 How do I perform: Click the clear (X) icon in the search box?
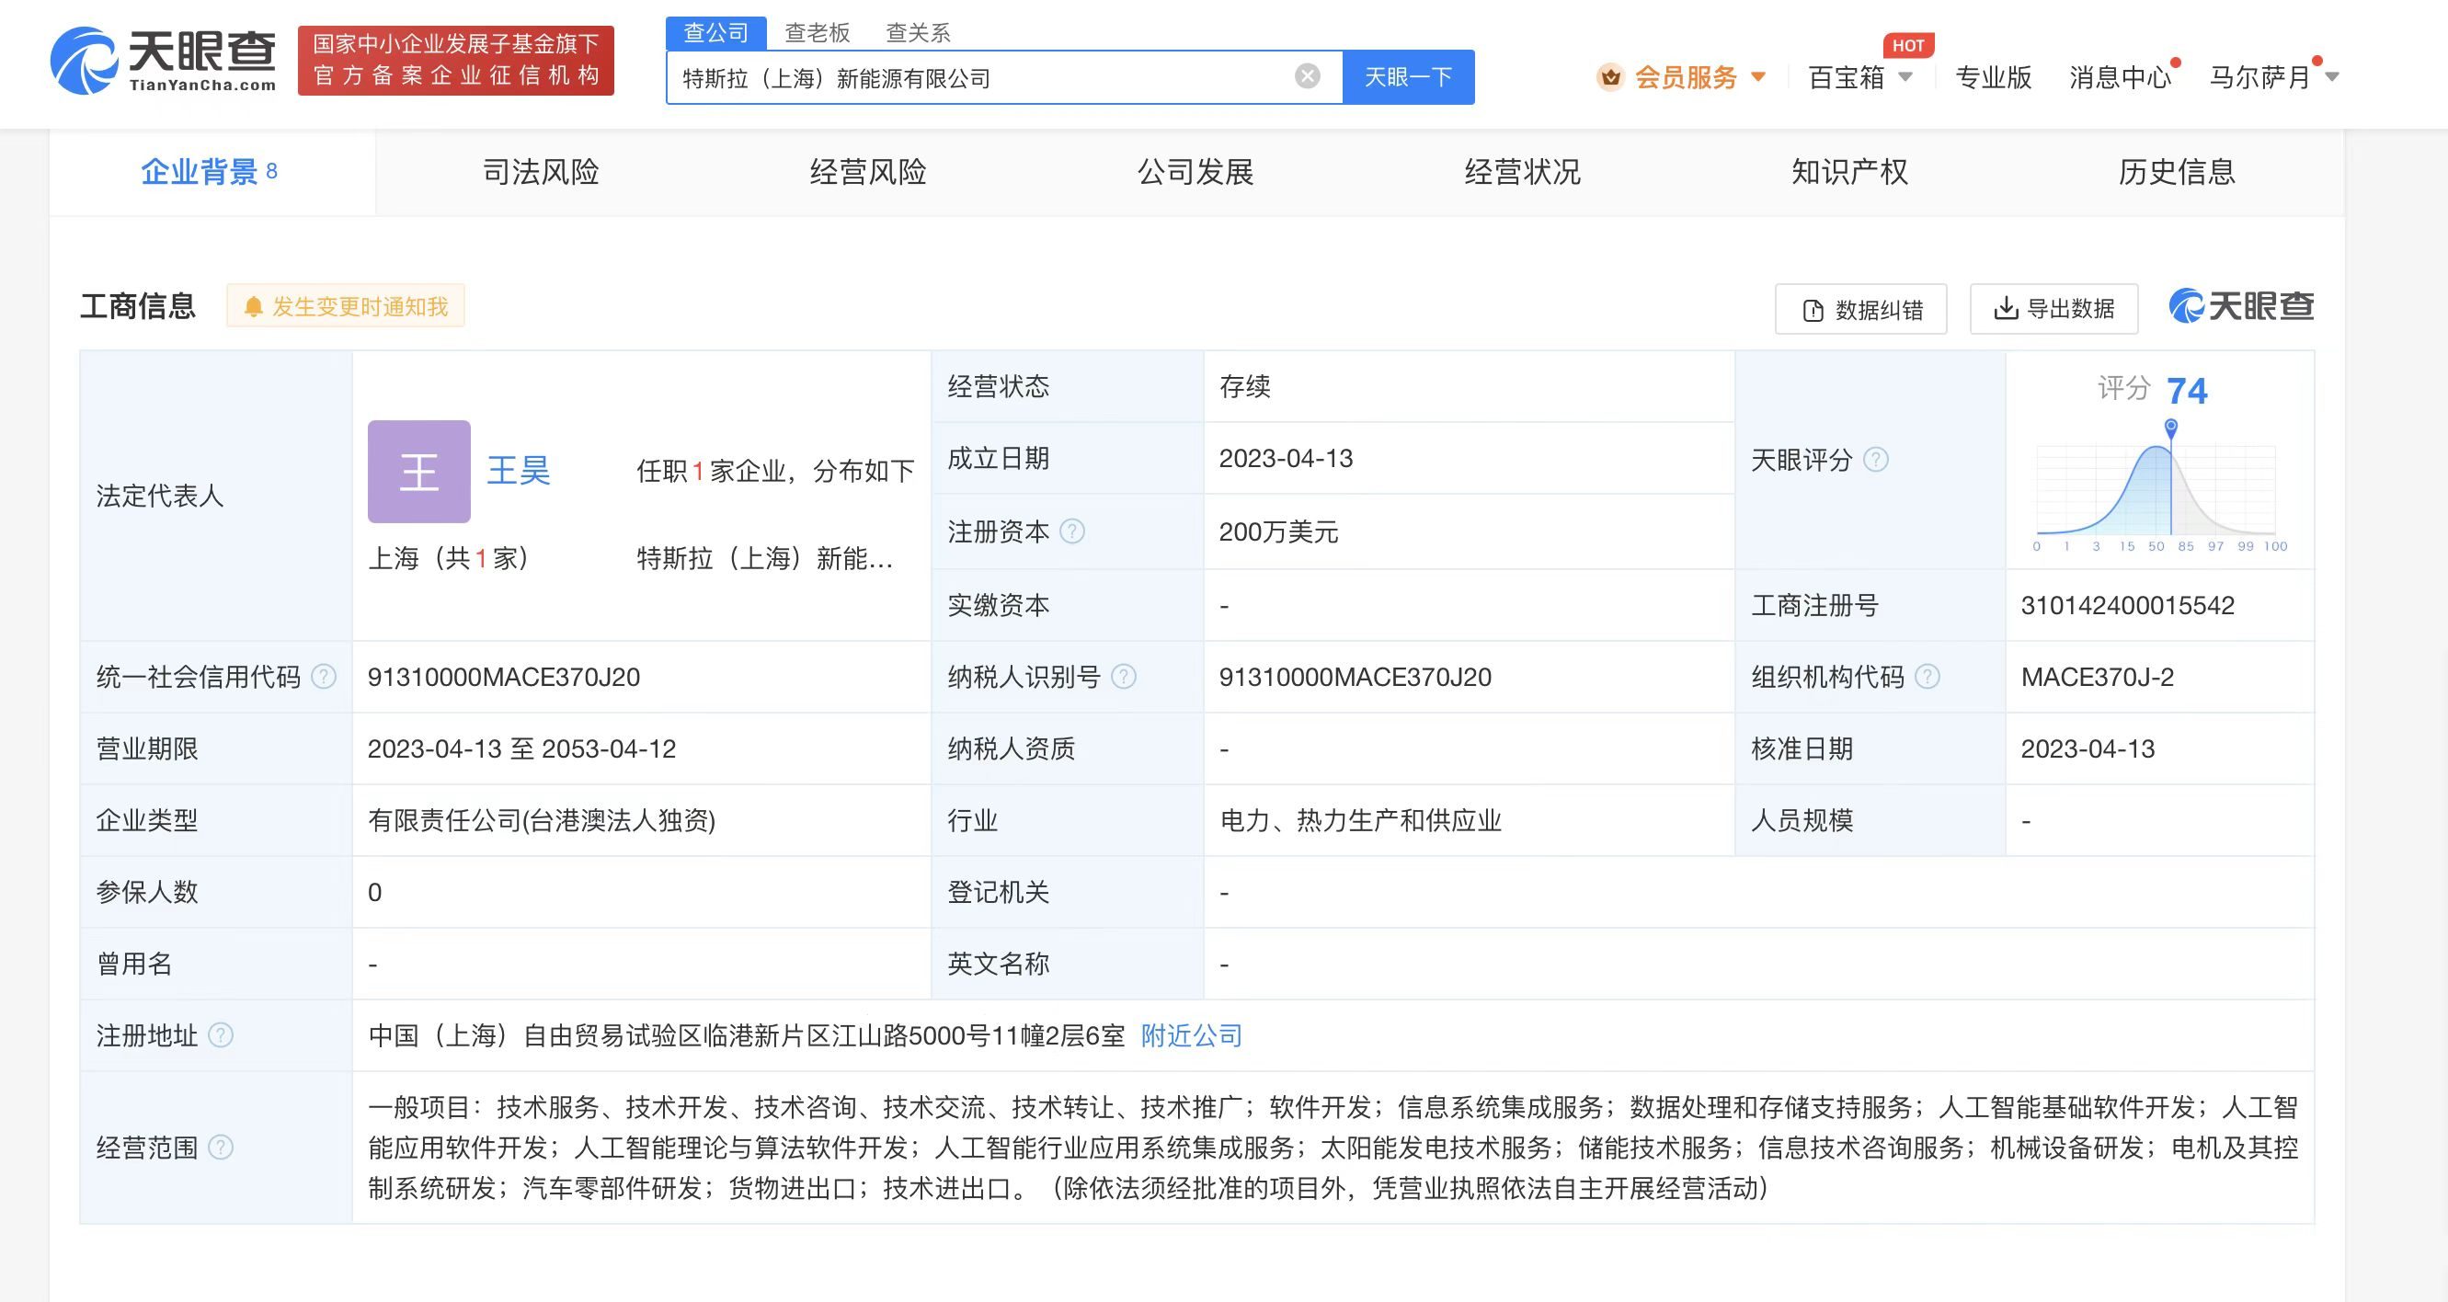pos(1307,77)
